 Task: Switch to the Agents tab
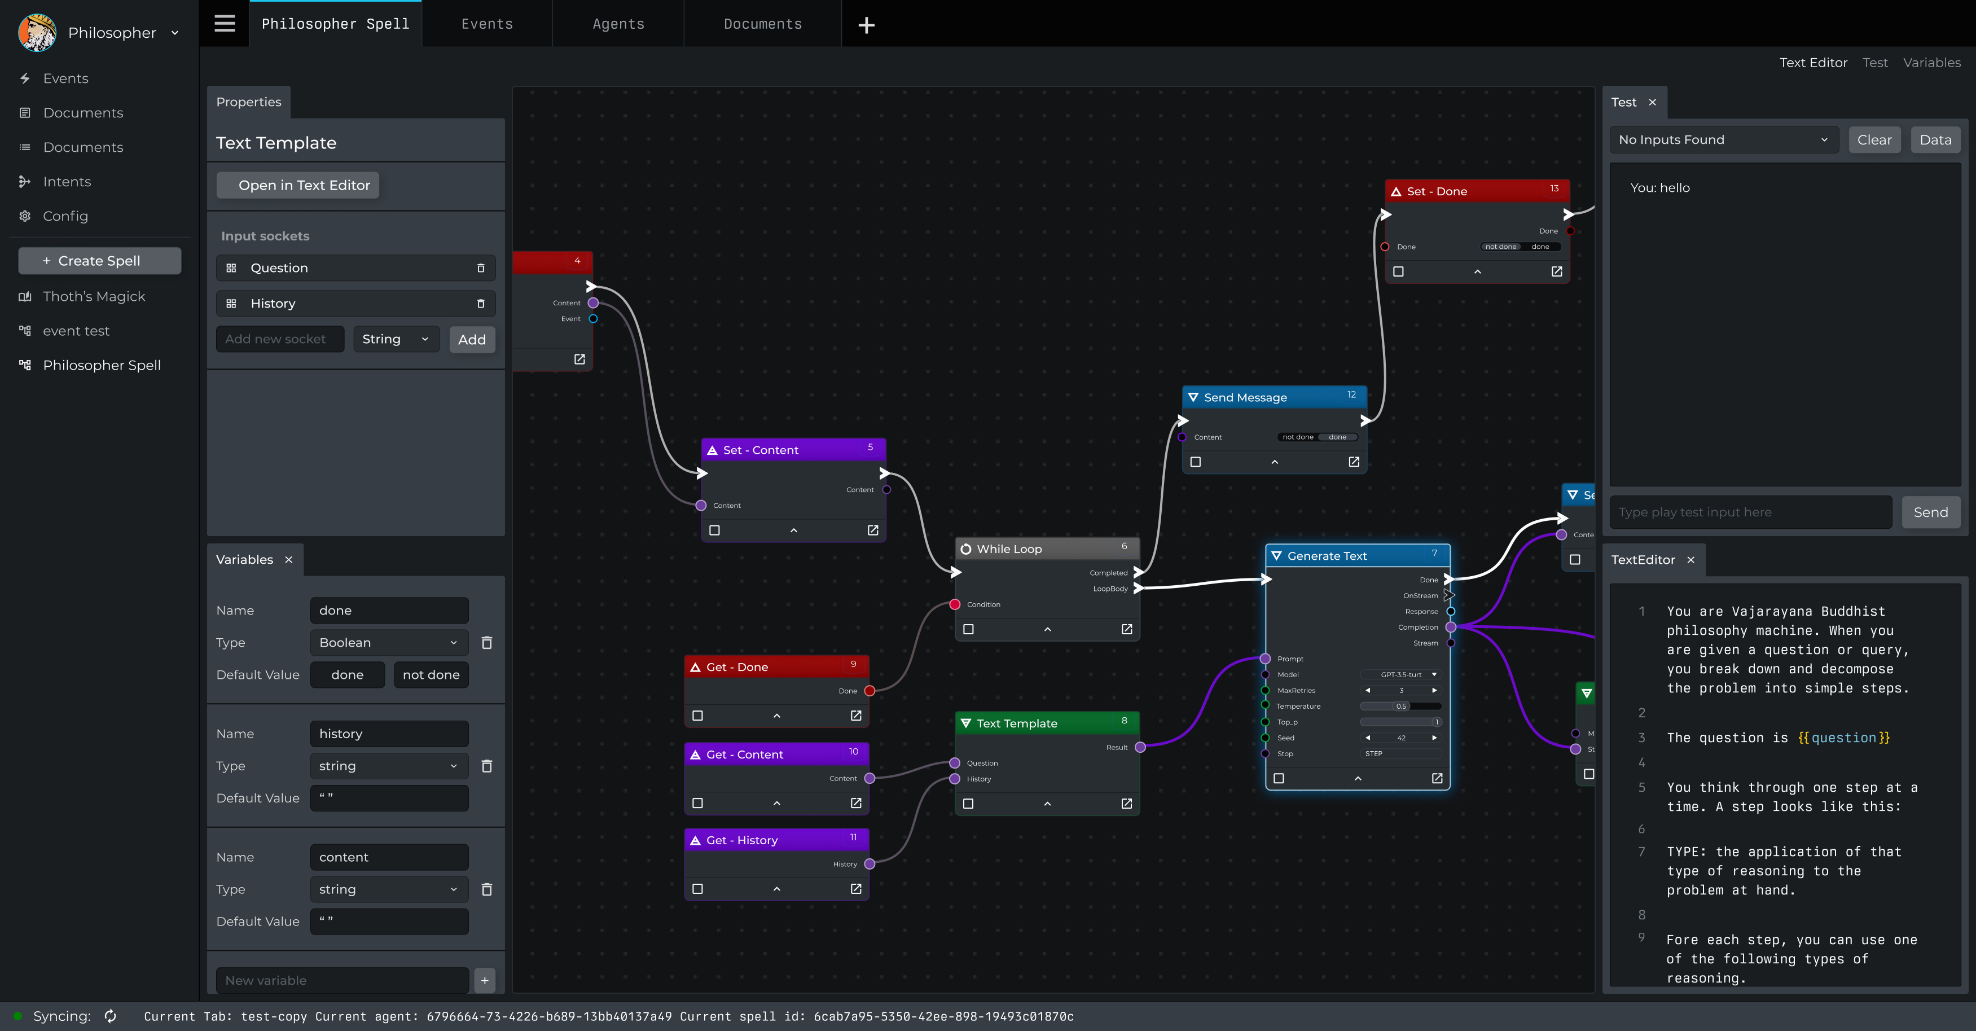(617, 24)
